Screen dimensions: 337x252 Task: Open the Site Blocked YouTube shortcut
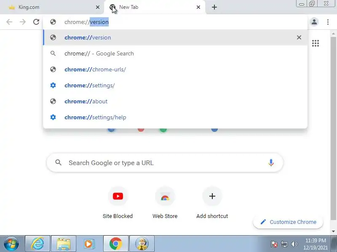pyautogui.click(x=118, y=202)
